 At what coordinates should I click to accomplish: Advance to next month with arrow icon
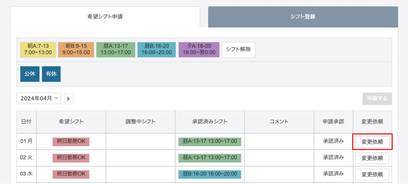(x=69, y=99)
